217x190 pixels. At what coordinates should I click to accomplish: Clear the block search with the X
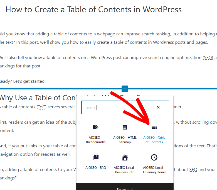coord(158,107)
